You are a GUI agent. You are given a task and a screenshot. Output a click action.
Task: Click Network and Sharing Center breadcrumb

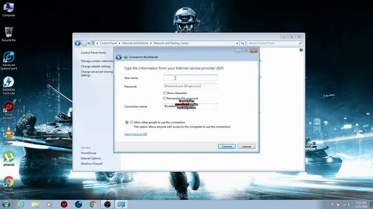[x=171, y=43]
